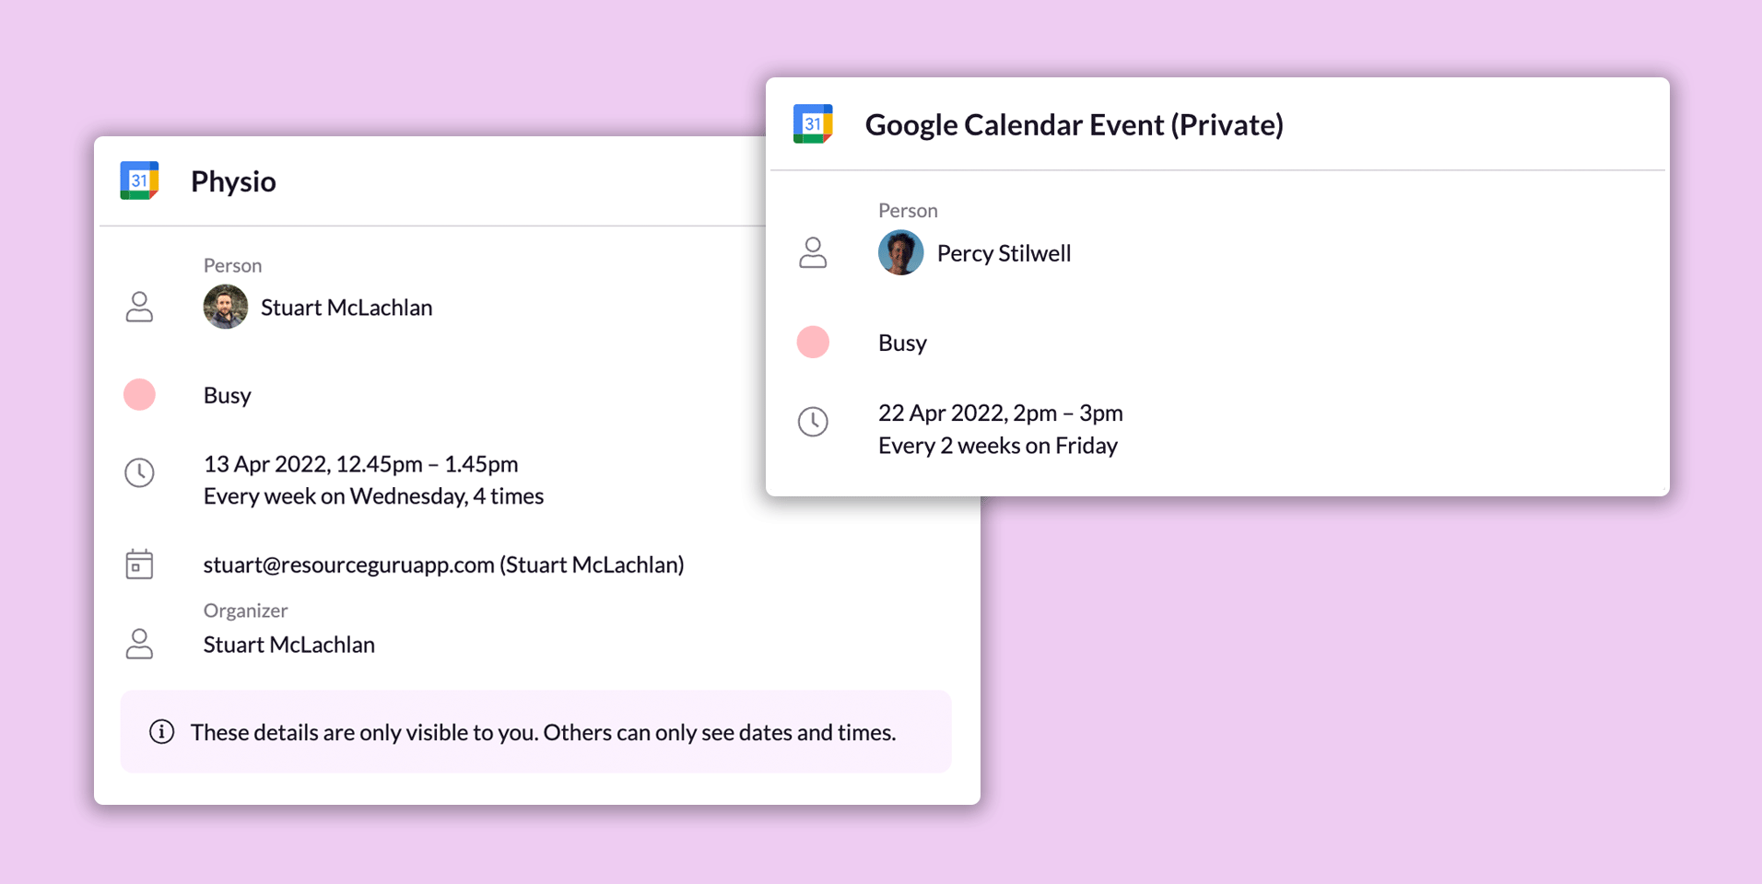Viewport: 1762px width, 884px height.
Task: Click the name Percy Stilwell
Action: pyautogui.click(x=1004, y=253)
